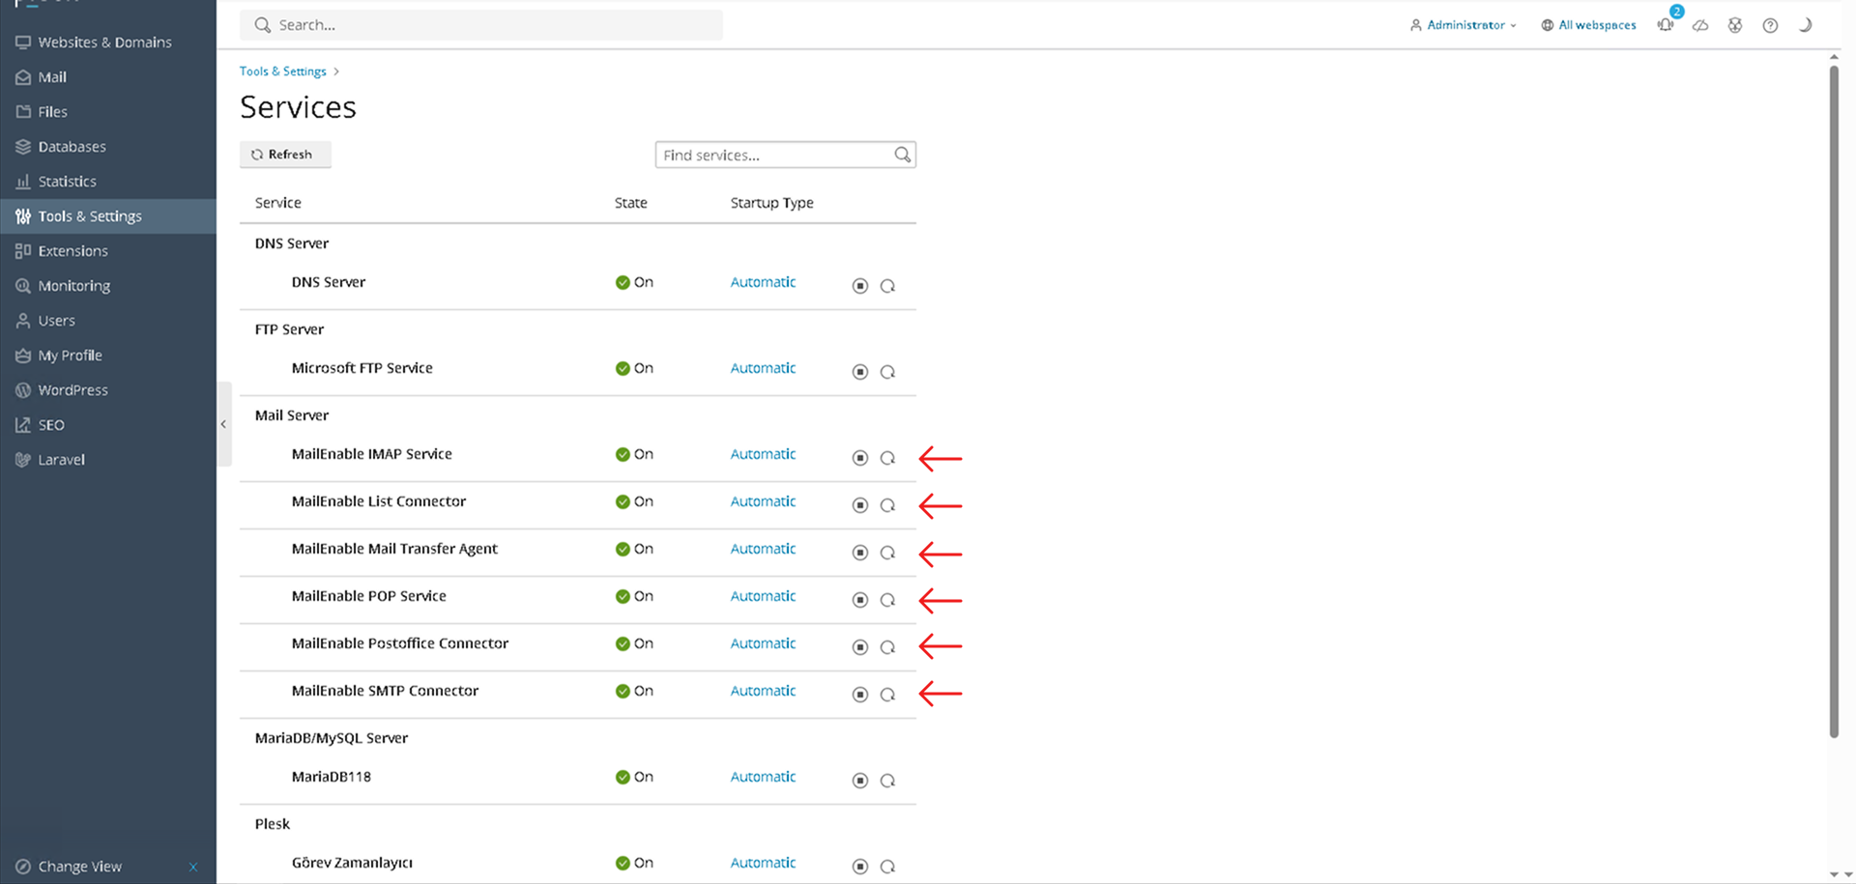Restart MailEnable Mail Transfer Agent
The image size is (1856, 884).
887,553
